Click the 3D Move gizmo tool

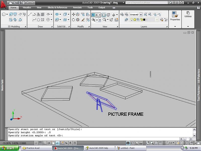tap(78, 14)
